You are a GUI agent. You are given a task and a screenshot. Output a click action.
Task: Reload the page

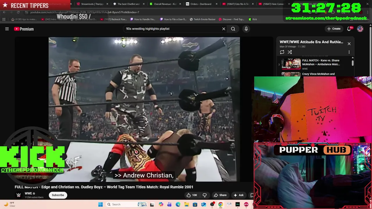point(18,12)
